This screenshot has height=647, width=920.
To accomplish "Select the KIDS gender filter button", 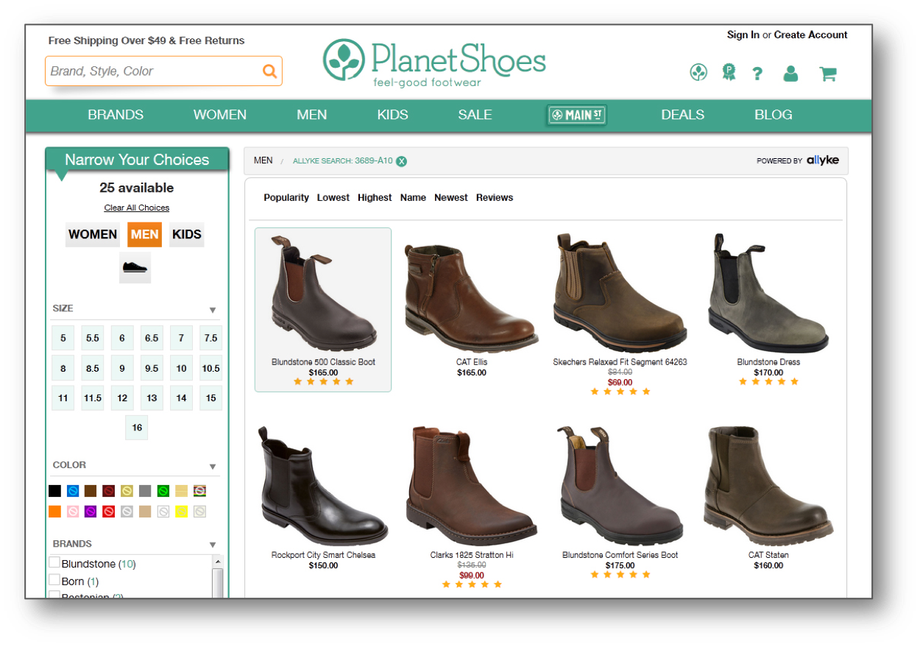I will (x=187, y=235).
